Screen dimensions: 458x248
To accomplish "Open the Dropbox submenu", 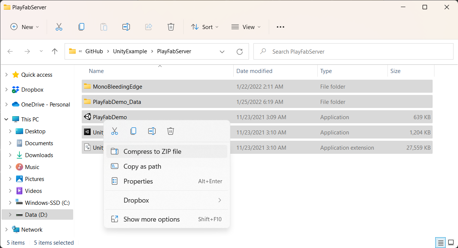I will pos(167,200).
